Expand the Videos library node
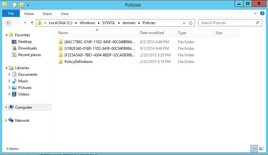Screen dimensions: 268x155 pos(9,94)
